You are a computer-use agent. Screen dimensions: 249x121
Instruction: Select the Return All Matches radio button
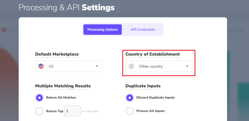pyautogui.click(x=39, y=97)
